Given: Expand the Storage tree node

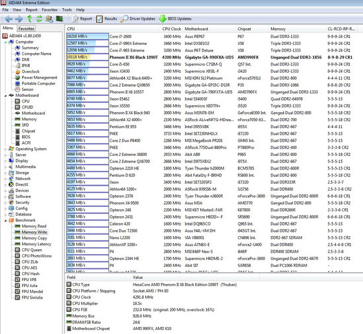Looking at the screenshot, I should 6,173.
